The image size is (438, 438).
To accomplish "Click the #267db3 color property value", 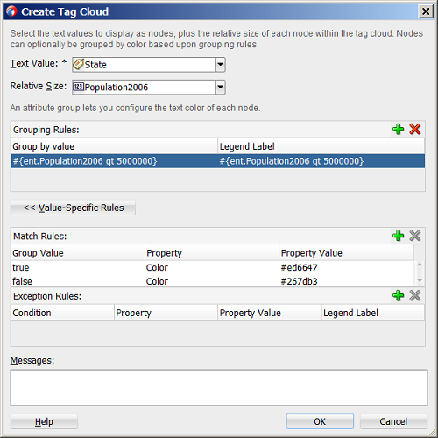I will point(299,281).
